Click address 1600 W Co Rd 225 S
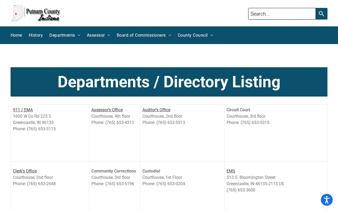The image size is (338, 211). click(32, 116)
